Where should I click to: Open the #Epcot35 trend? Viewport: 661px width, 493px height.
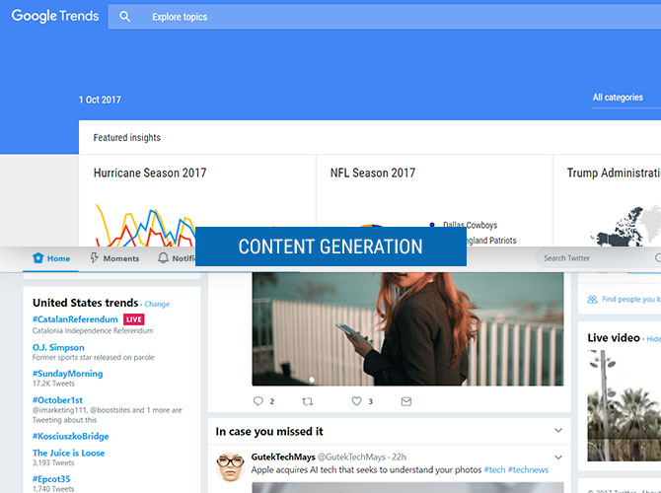(51, 479)
